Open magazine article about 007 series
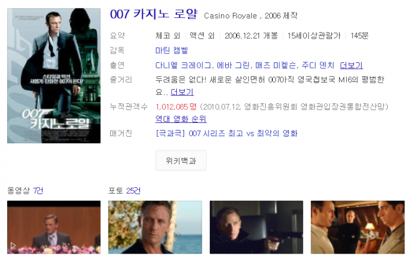Screen dimensions: 417x259 pyautogui.click(x=226, y=133)
